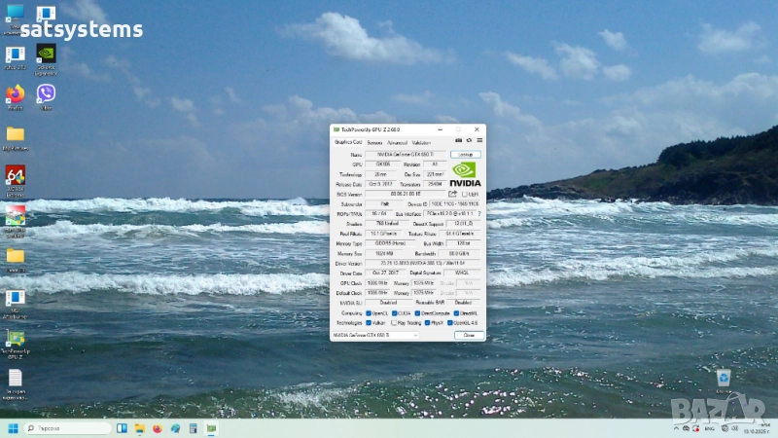
Task: Toggle the Vulkan checkbox
Action: click(x=368, y=322)
